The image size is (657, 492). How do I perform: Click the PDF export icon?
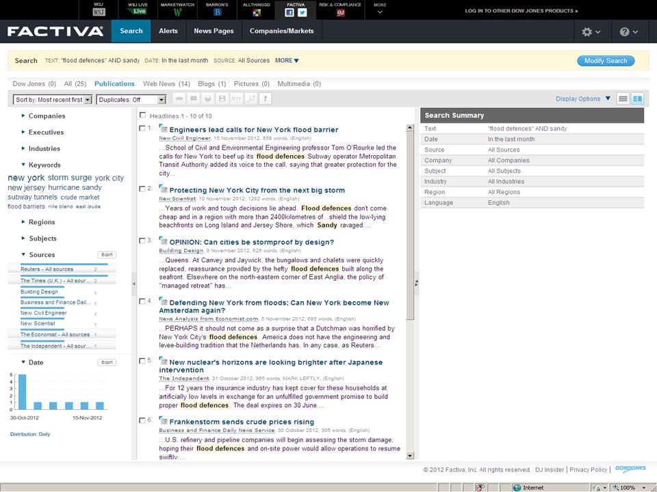[x=250, y=98]
